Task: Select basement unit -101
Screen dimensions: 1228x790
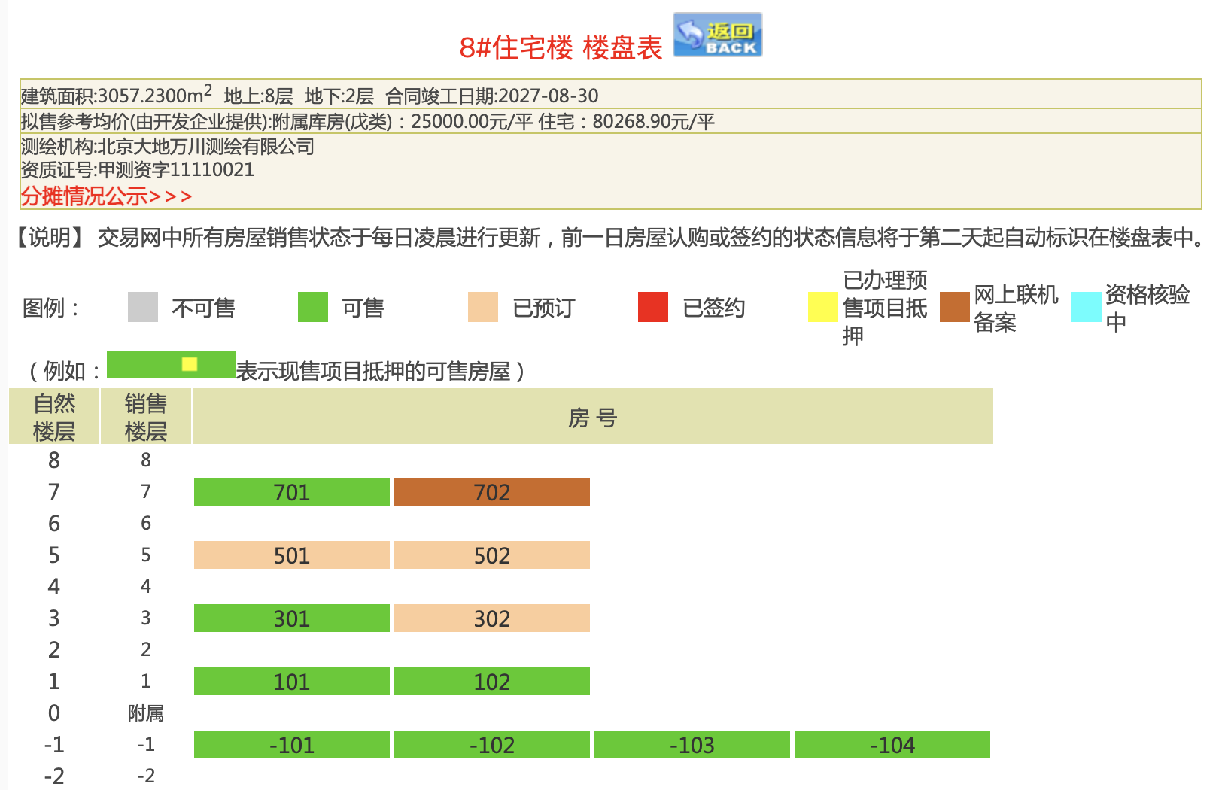Action: pos(292,745)
